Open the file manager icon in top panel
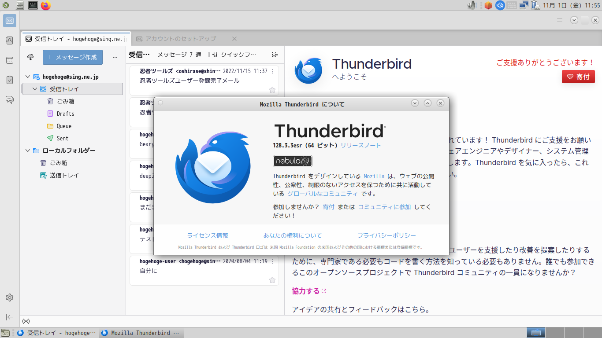 20,5
